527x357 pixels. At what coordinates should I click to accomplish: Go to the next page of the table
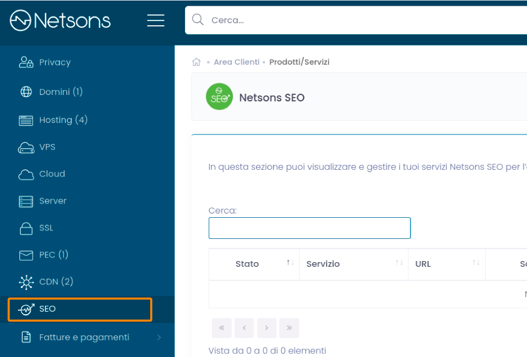pyautogui.click(x=267, y=328)
